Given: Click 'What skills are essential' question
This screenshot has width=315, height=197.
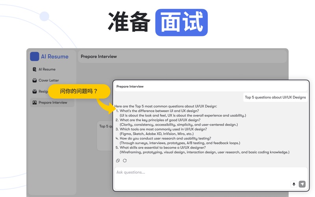Looking at the screenshot, I should 163,147.
